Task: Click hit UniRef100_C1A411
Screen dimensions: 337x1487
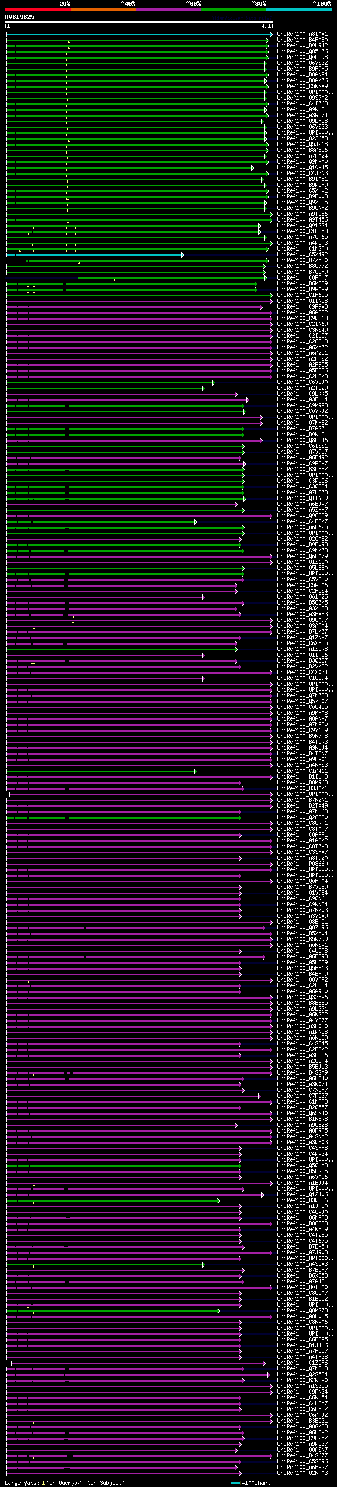Action: click(x=302, y=771)
